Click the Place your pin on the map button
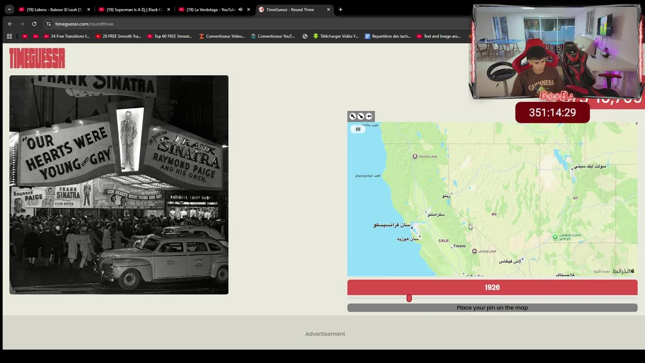This screenshot has width=645, height=363. pos(492,308)
